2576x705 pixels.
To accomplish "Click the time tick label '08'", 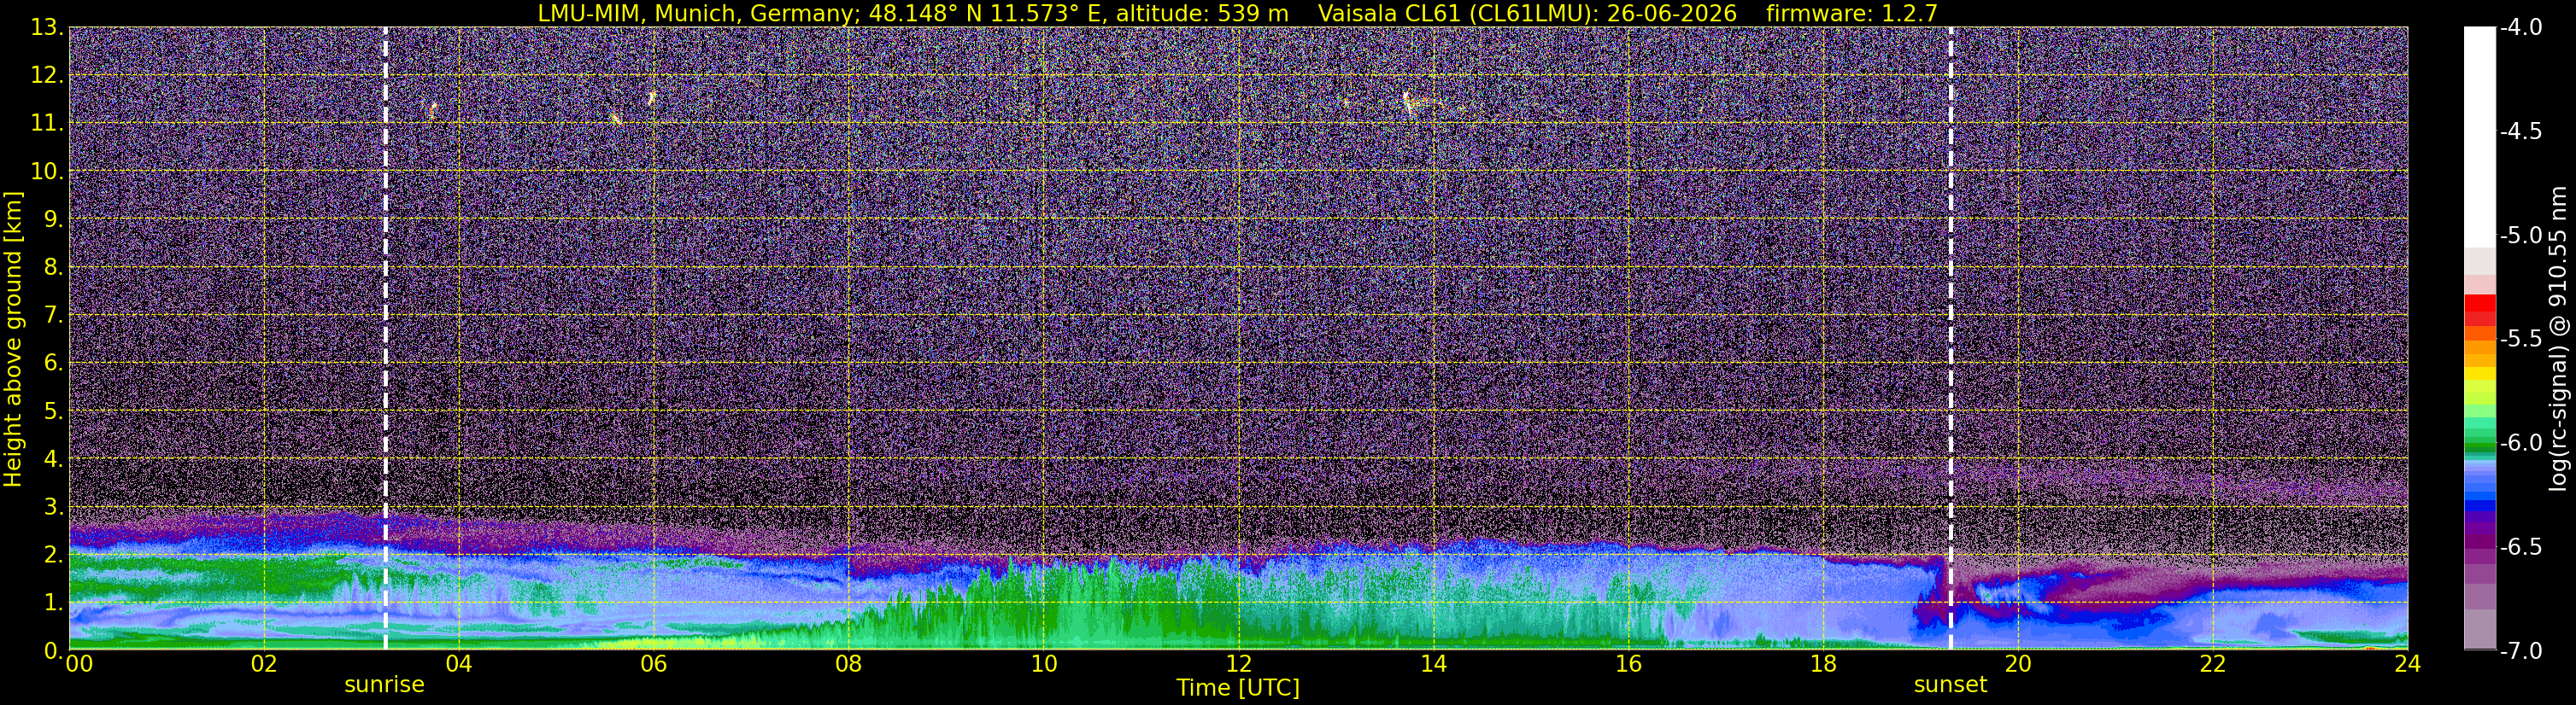I will pos(848,664).
